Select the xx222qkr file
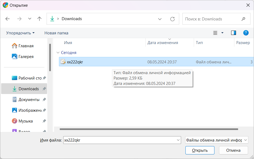Viewport: 254px width, 159px height. [x=156, y=62]
